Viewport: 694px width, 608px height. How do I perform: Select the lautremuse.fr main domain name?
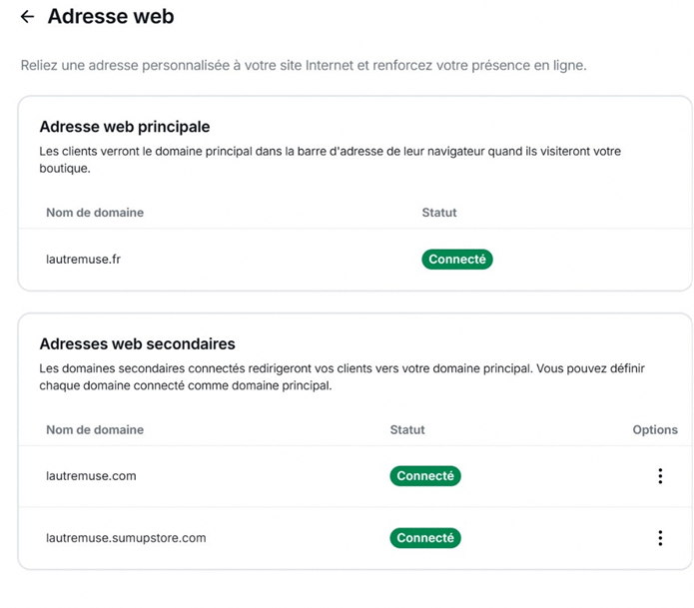(x=84, y=260)
